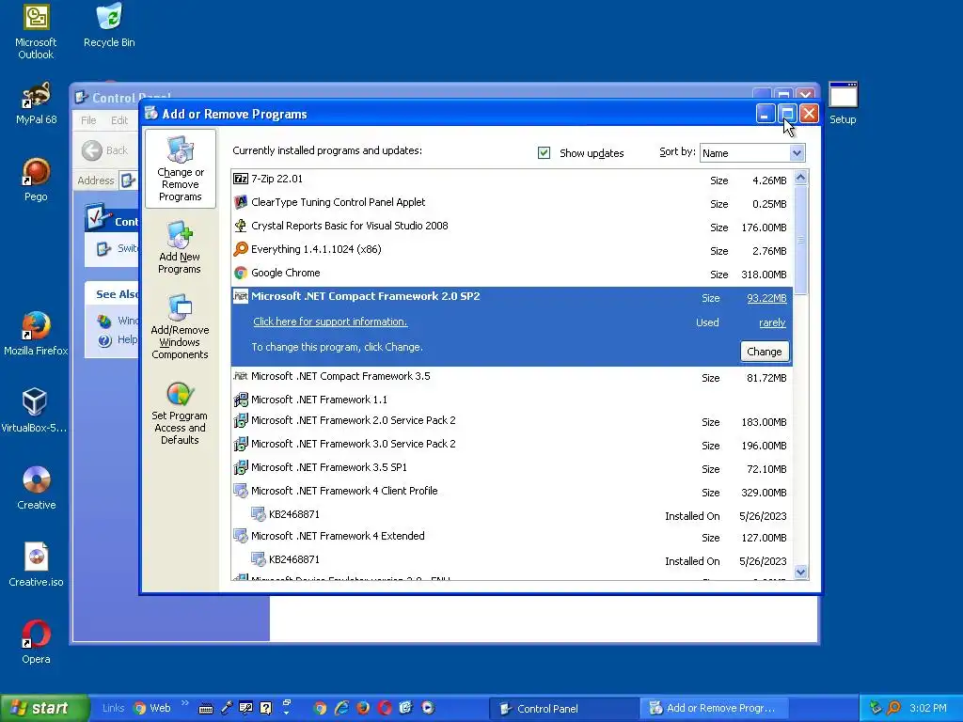Open the Pego desktop shortcut
963x722 pixels.
[36, 180]
